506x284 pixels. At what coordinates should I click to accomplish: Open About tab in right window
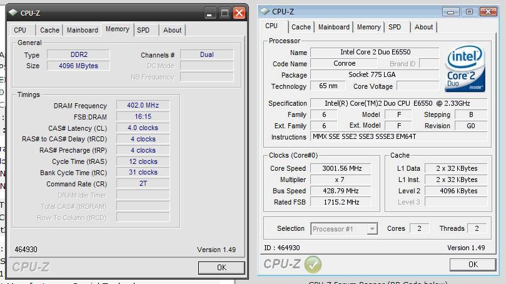[x=423, y=27]
